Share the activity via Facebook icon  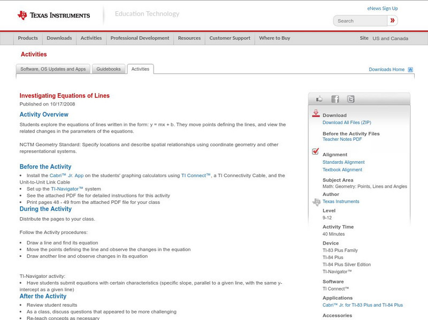tap(335, 99)
